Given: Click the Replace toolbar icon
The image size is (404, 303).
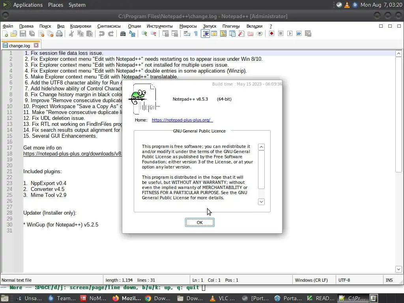Looking at the screenshot, I should (132, 34).
